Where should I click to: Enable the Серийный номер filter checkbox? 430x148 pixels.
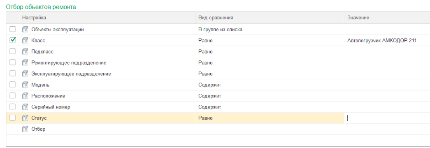[13, 107]
